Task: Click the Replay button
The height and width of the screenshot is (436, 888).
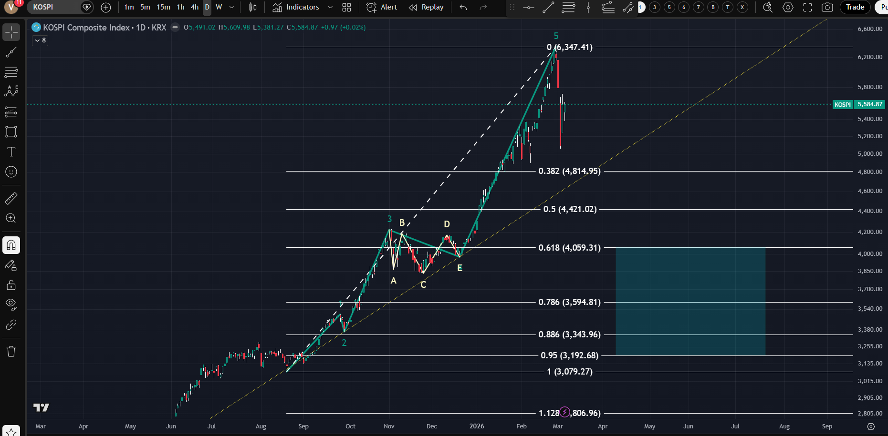Action: [426, 7]
